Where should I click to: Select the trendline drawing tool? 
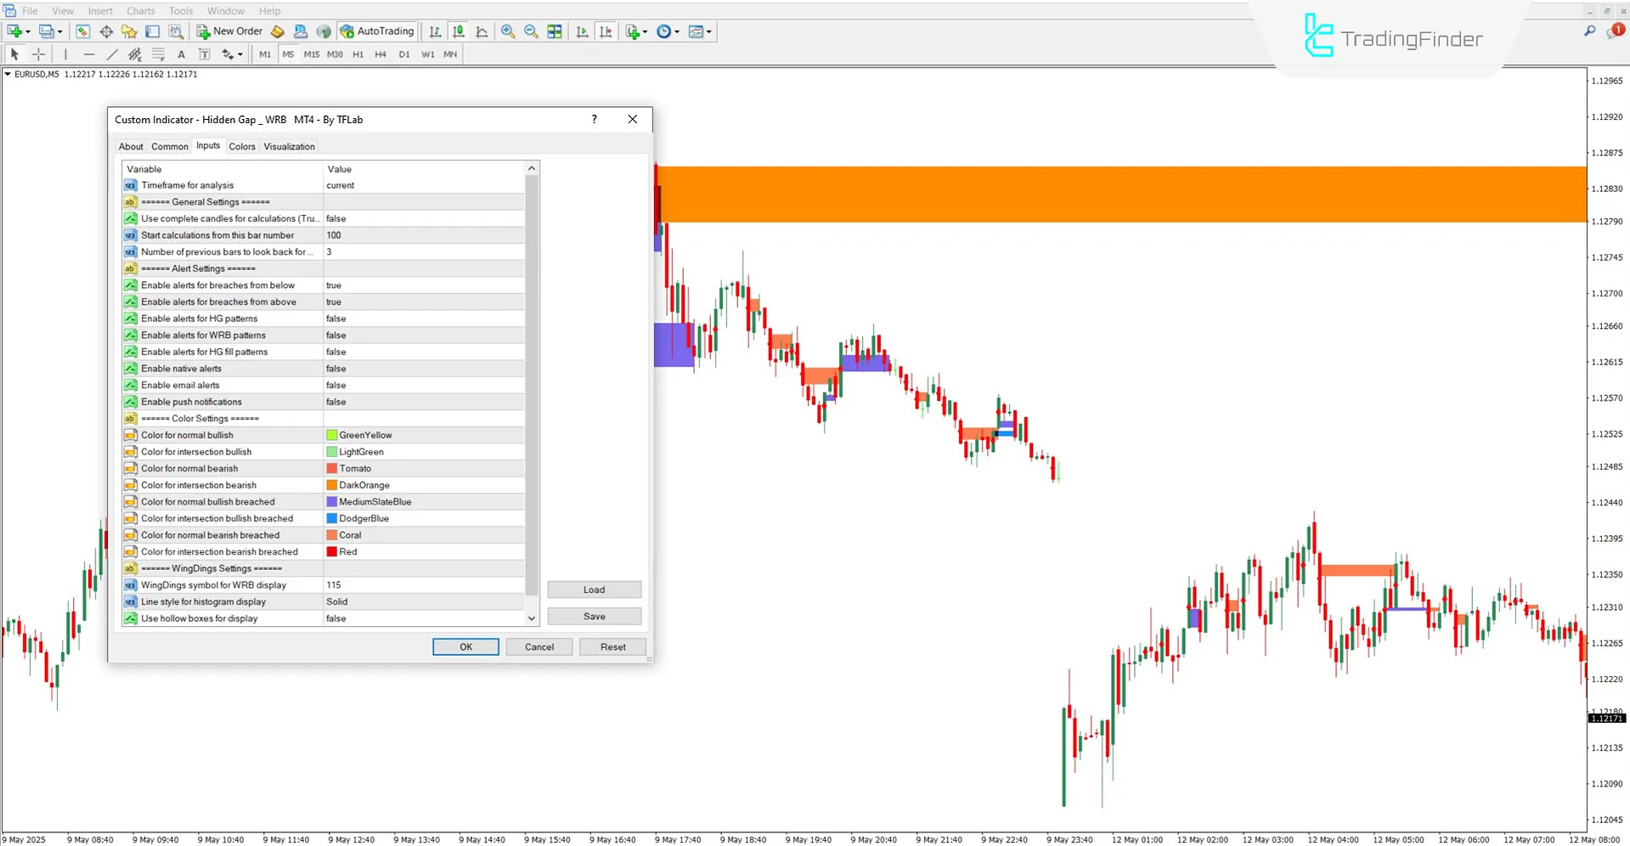click(111, 54)
